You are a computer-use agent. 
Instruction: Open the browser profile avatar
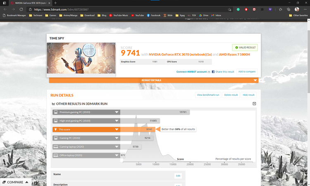click(297, 9)
